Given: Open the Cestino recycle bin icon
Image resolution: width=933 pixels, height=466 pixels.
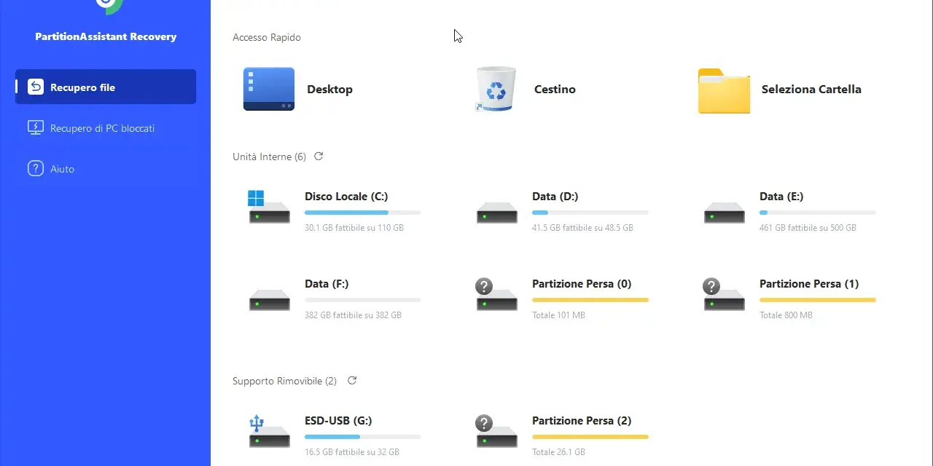Looking at the screenshot, I should pos(496,89).
